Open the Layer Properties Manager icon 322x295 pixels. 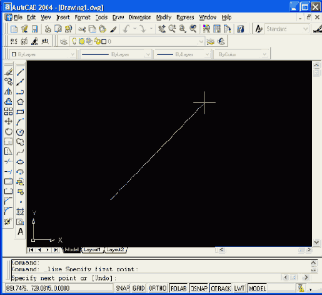(x=64, y=41)
